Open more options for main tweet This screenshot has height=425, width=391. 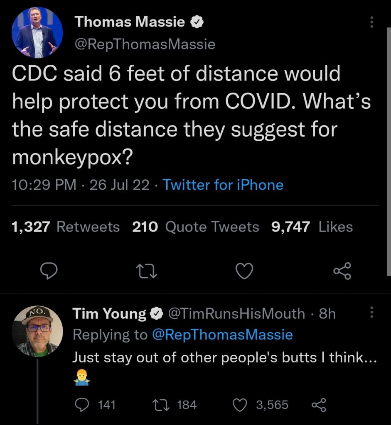(x=372, y=22)
